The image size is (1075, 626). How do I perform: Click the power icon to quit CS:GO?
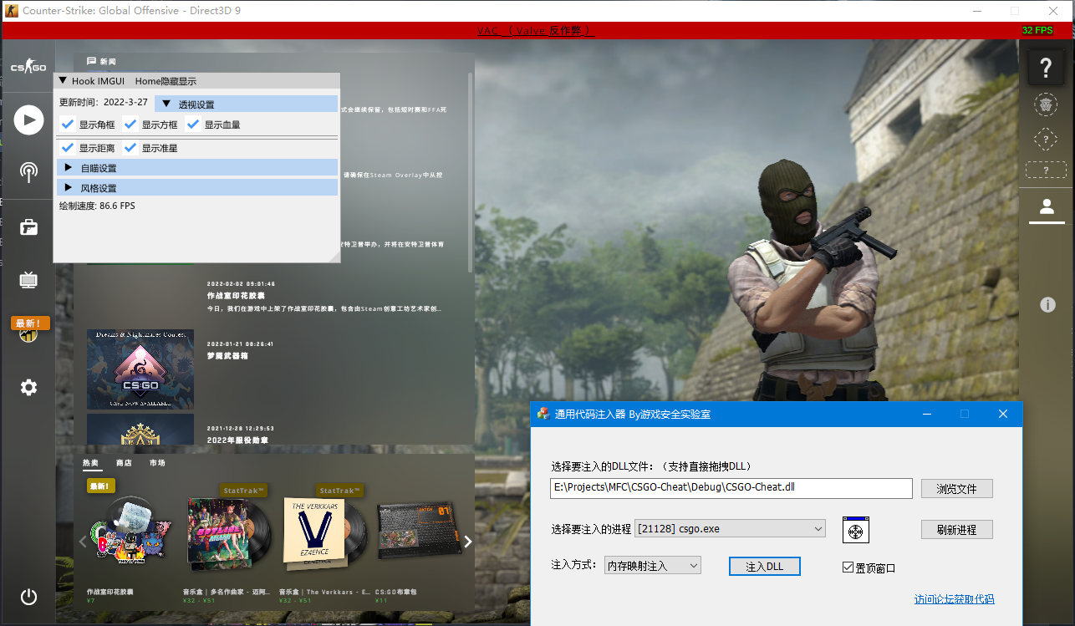pyautogui.click(x=28, y=597)
